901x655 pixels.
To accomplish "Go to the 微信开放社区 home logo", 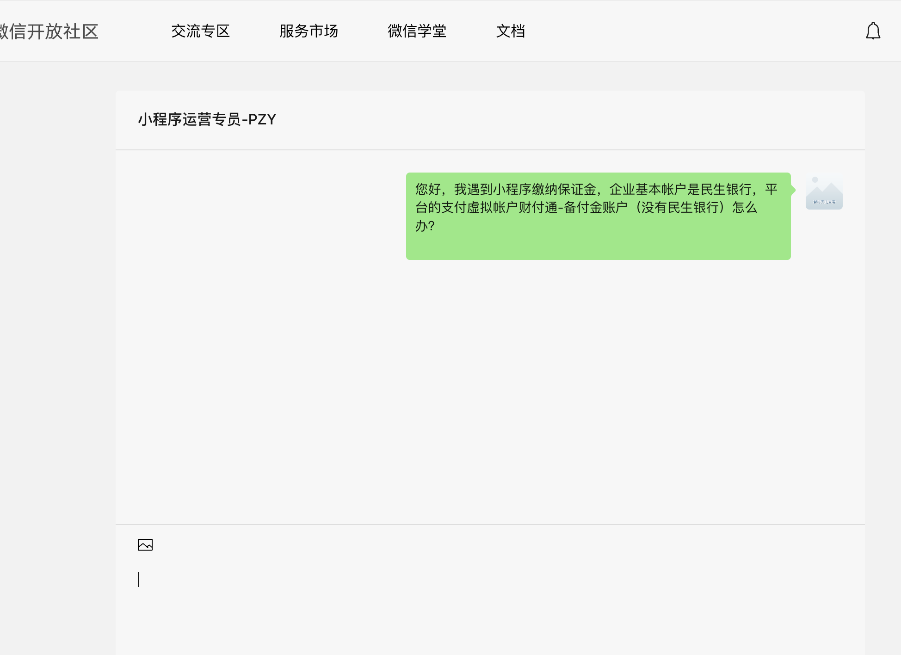I will tap(49, 31).
